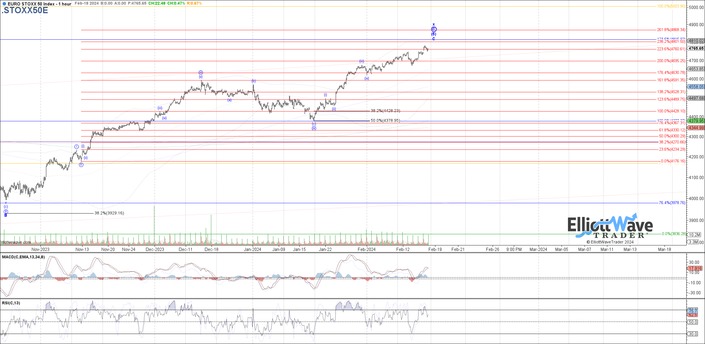Click the circled C wave label near top
Viewport: 705px width, 344px height.
tap(434, 29)
